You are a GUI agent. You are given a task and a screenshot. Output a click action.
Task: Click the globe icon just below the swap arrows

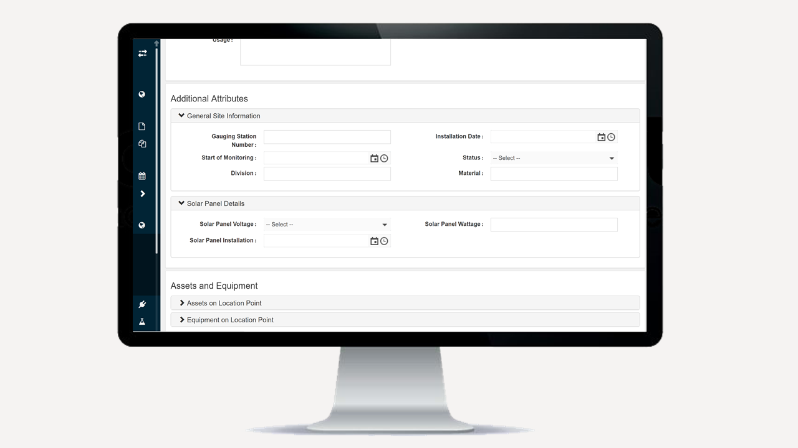point(142,95)
